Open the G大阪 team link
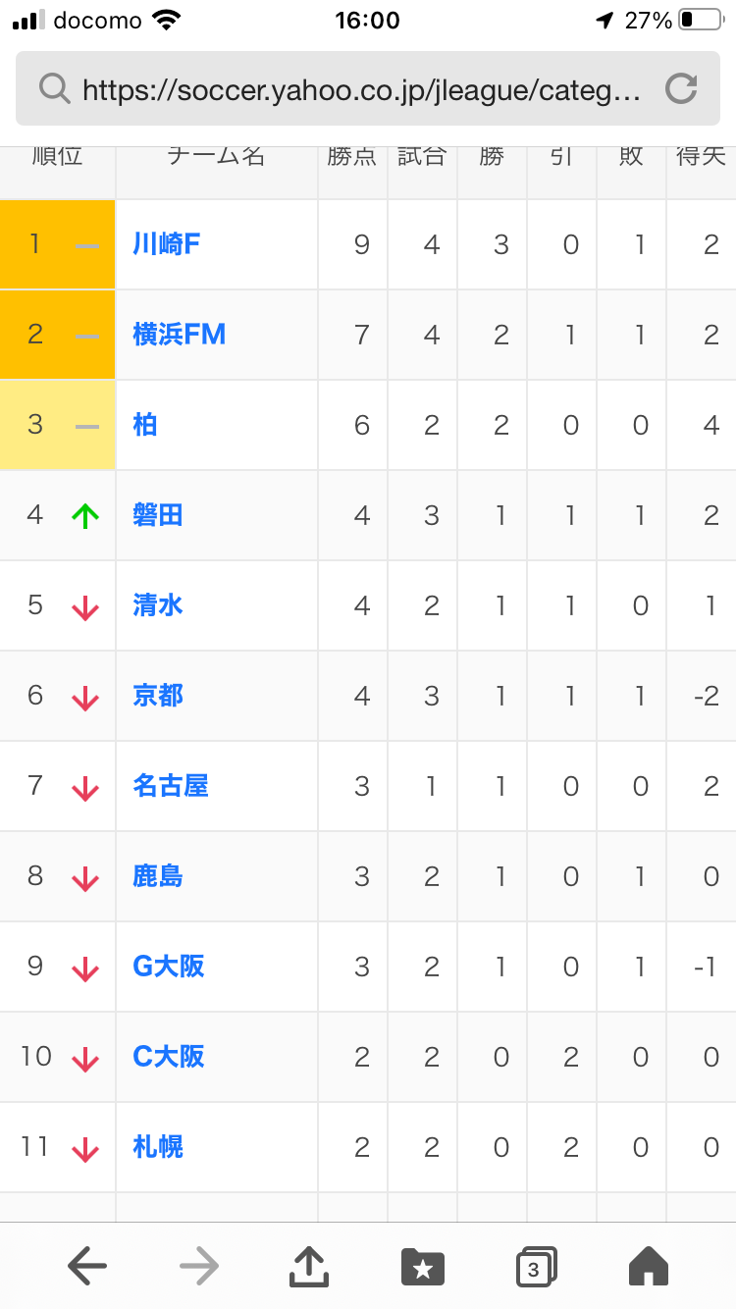 [x=169, y=967]
